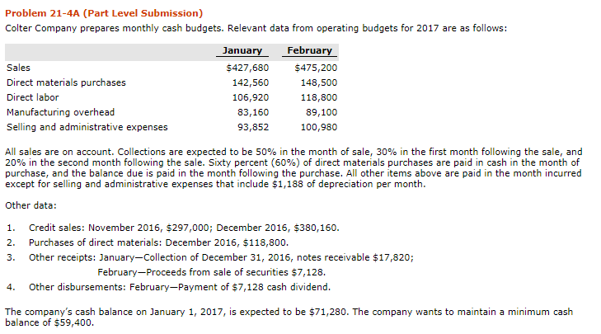Click February S&A value 100,980
The image size is (601, 334).
point(319,127)
